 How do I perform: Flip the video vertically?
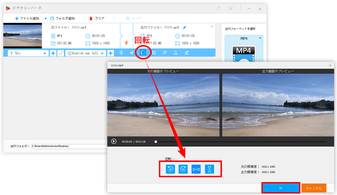point(209,169)
